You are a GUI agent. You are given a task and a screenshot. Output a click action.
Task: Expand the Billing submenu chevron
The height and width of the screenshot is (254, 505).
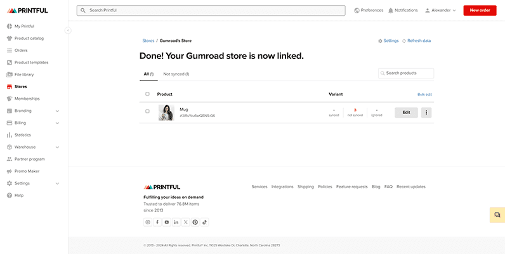tap(57, 123)
